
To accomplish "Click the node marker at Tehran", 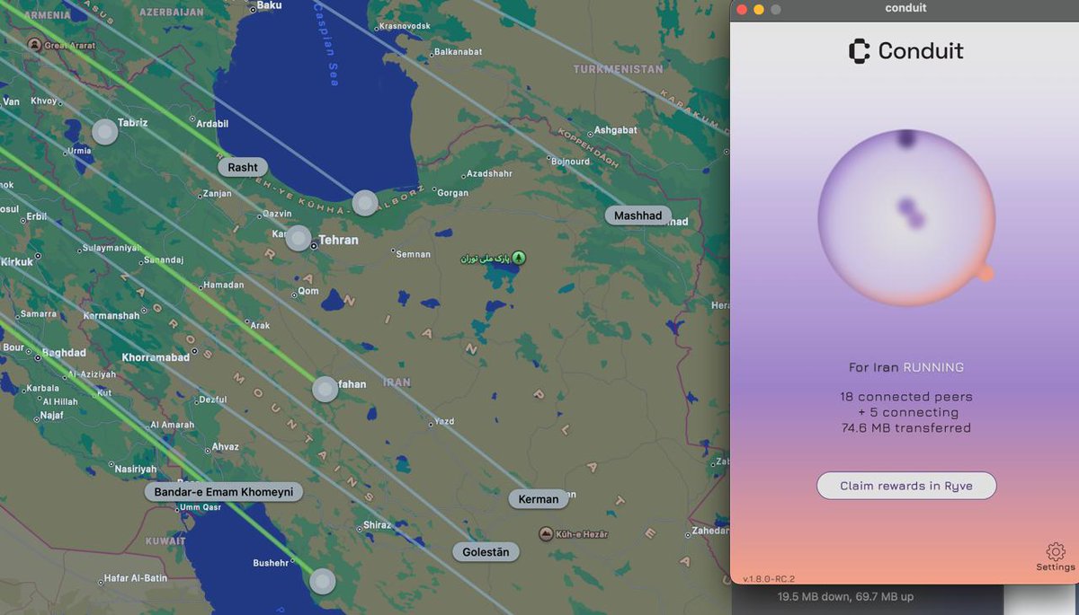I will coord(299,238).
